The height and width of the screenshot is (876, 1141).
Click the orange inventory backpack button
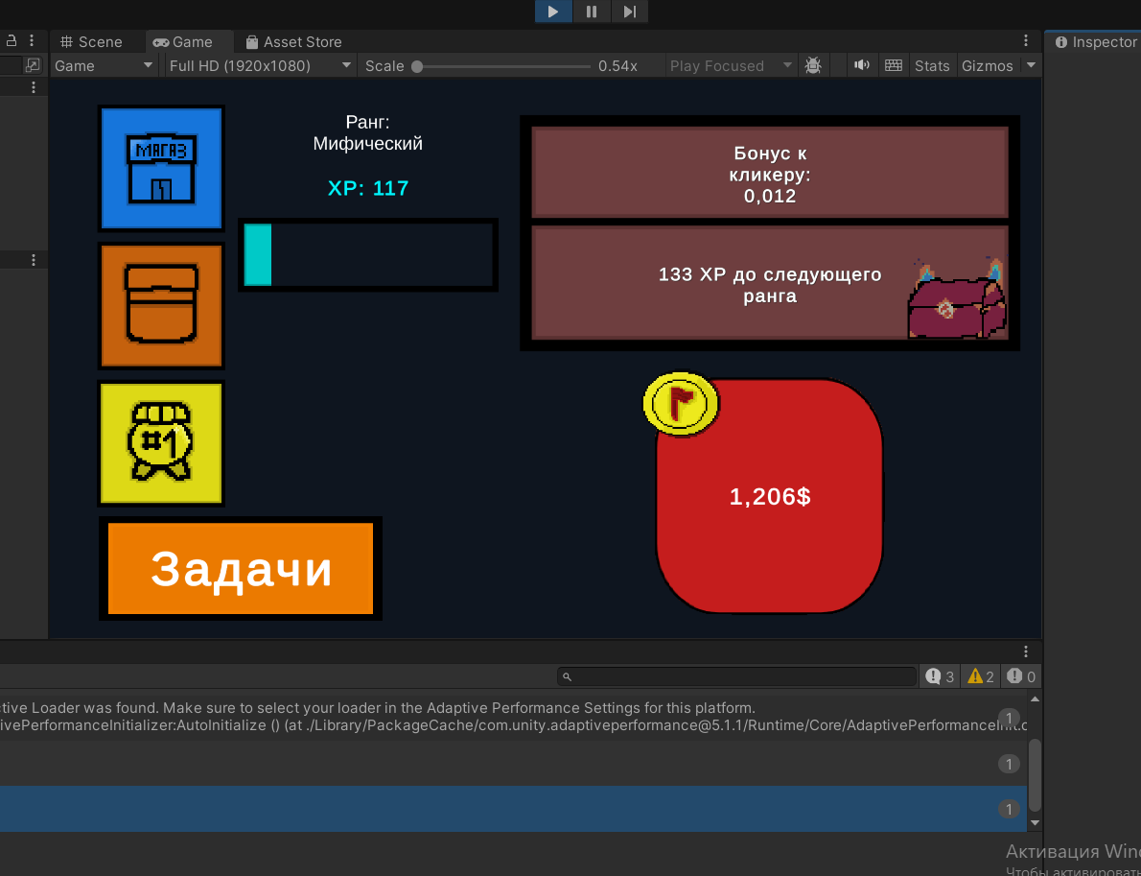click(161, 306)
